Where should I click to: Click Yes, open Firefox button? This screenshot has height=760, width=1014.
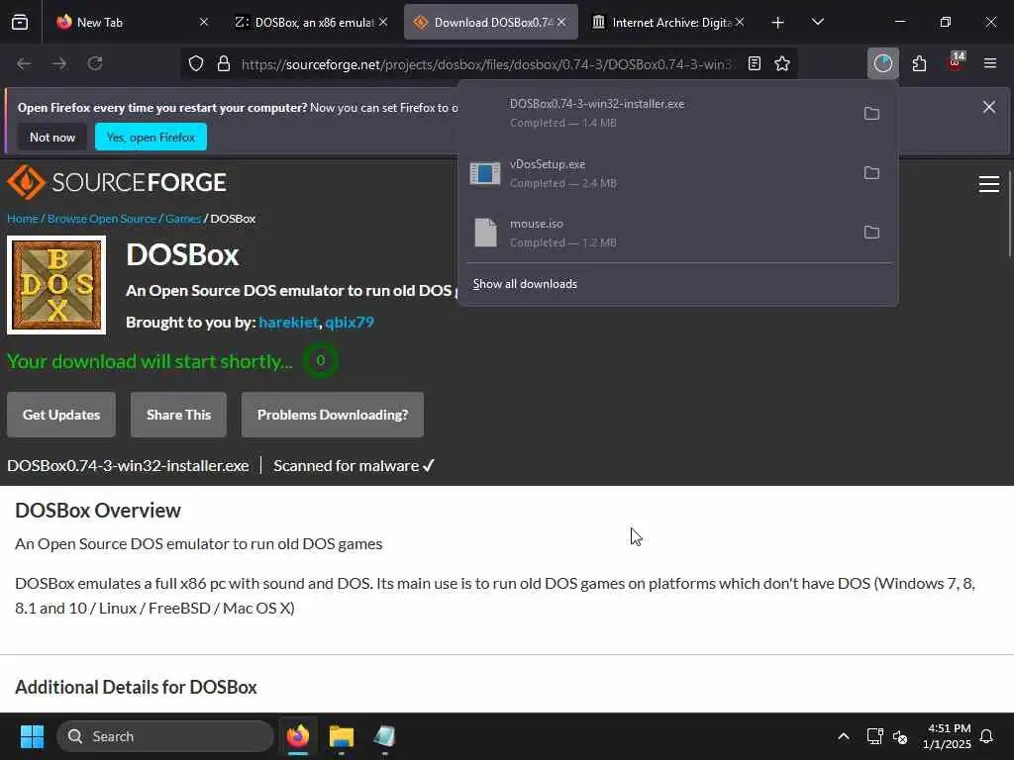[151, 137]
